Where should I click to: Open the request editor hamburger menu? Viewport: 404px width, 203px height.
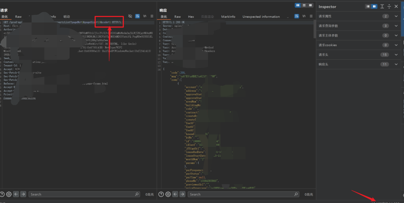point(152,16)
